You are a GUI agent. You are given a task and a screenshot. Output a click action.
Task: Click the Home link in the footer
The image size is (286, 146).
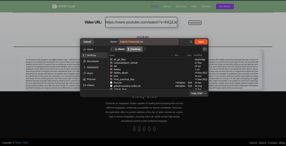coord(253,143)
